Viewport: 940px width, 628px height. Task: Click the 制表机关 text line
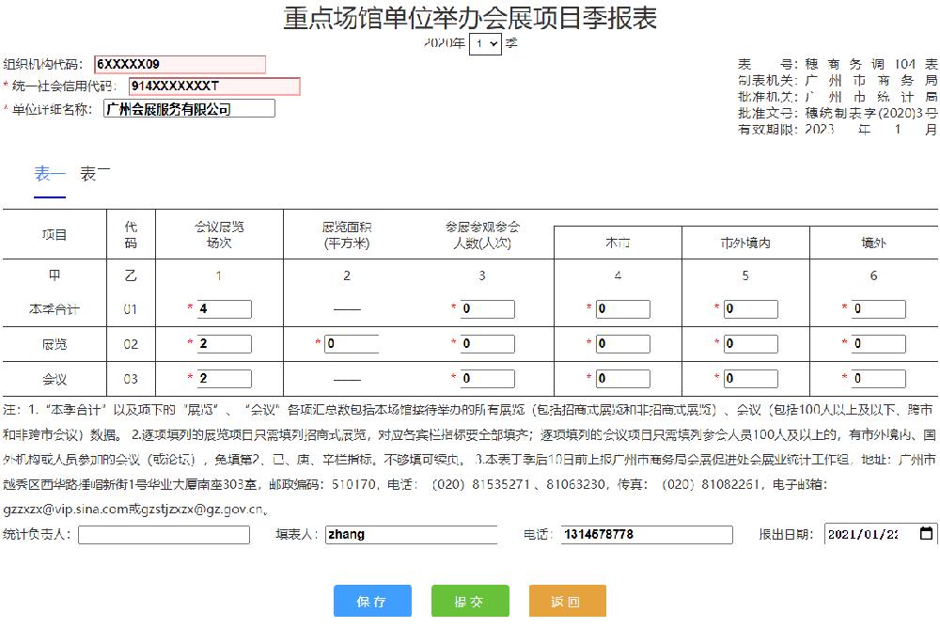point(838,80)
